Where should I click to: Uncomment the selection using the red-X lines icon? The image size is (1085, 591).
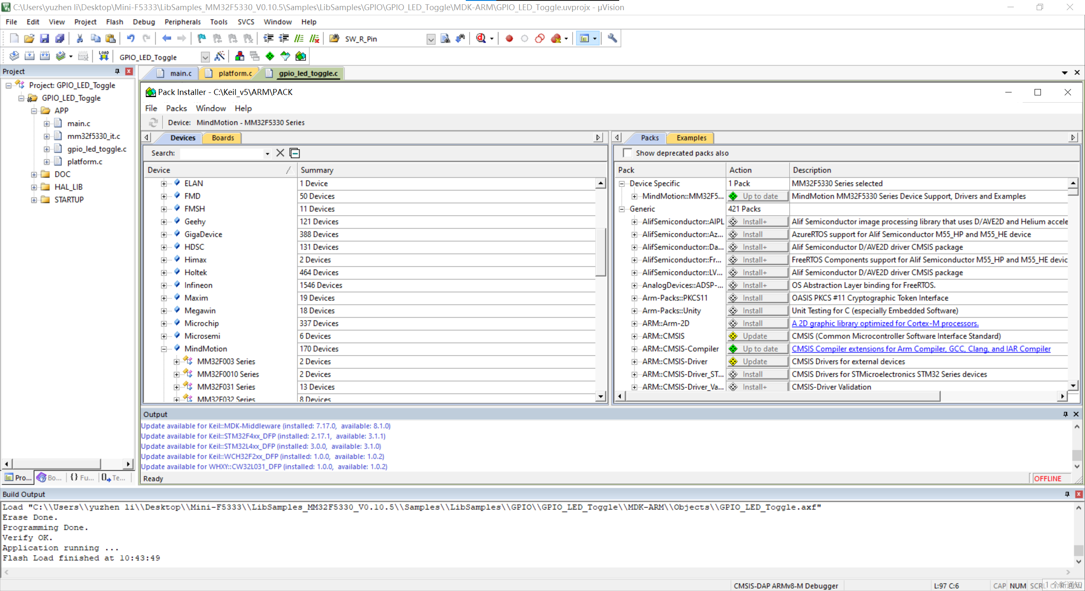click(x=314, y=39)
